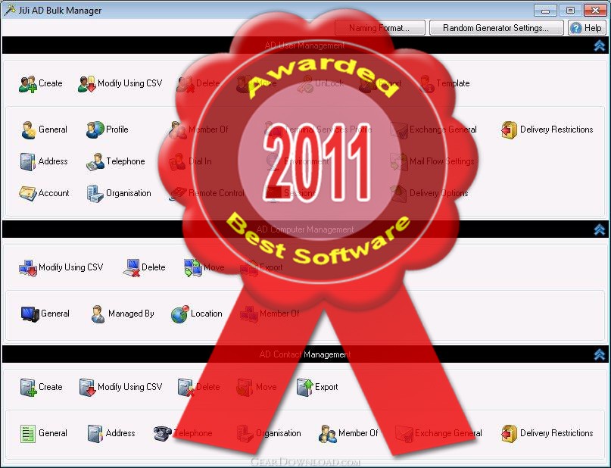This screenshot has height=468, width=611.
Task: Select user Delivery Restrictions icon
Action: pyautogui.click(x=509, y=129)
